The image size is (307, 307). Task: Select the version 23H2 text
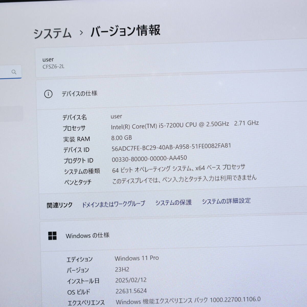[122, 269]
